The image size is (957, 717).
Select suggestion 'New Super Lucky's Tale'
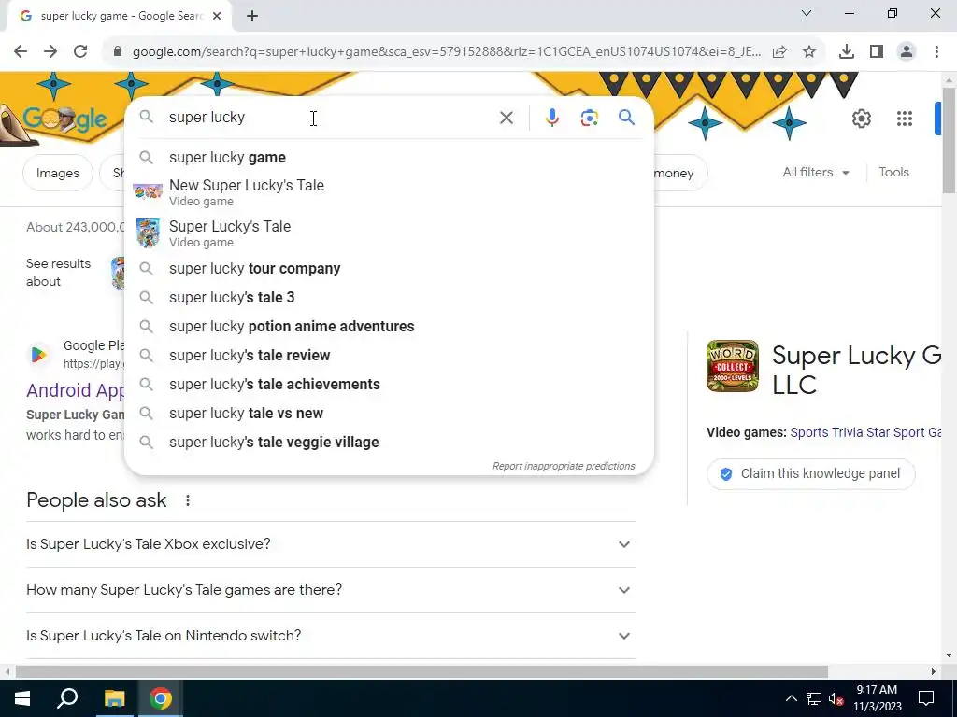click(389, 192)
